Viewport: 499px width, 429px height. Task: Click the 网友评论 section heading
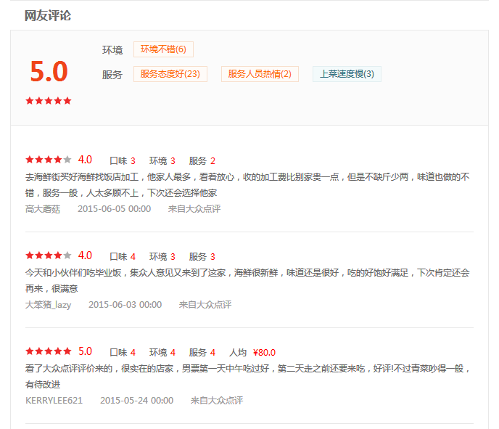[48, 15]
